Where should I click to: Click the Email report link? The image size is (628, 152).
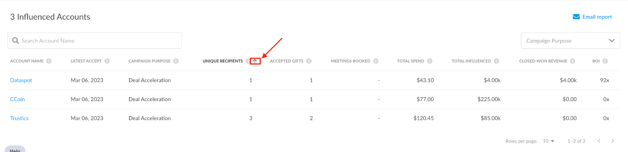(x=592, y=17)
